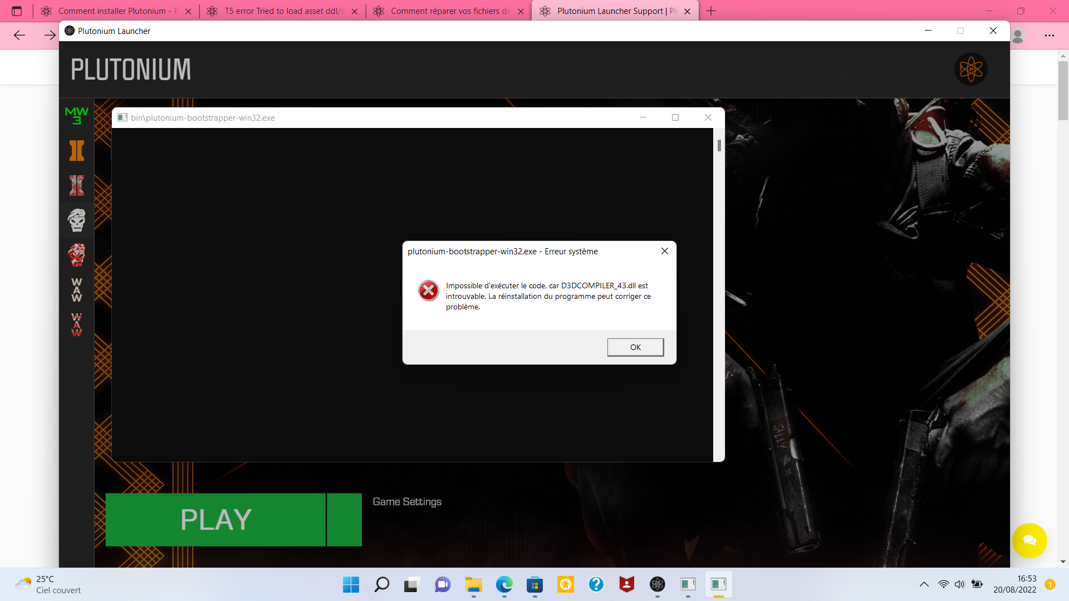Select the red Black Ops II zombies icon

pos(77,186)
